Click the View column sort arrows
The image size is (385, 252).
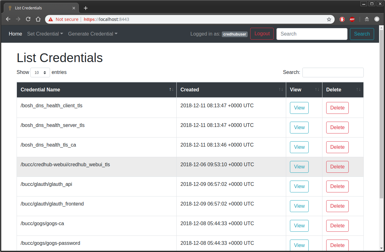tap(317, 90)
